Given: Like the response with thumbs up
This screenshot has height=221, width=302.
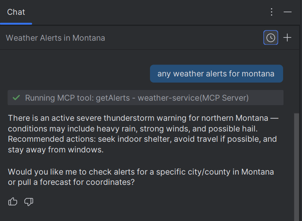Looking at the screenshot, I should (x=13, y=202).
